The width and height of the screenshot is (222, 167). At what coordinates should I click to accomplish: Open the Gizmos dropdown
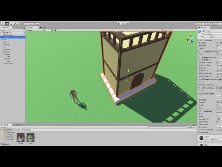(x=165, y=30)
